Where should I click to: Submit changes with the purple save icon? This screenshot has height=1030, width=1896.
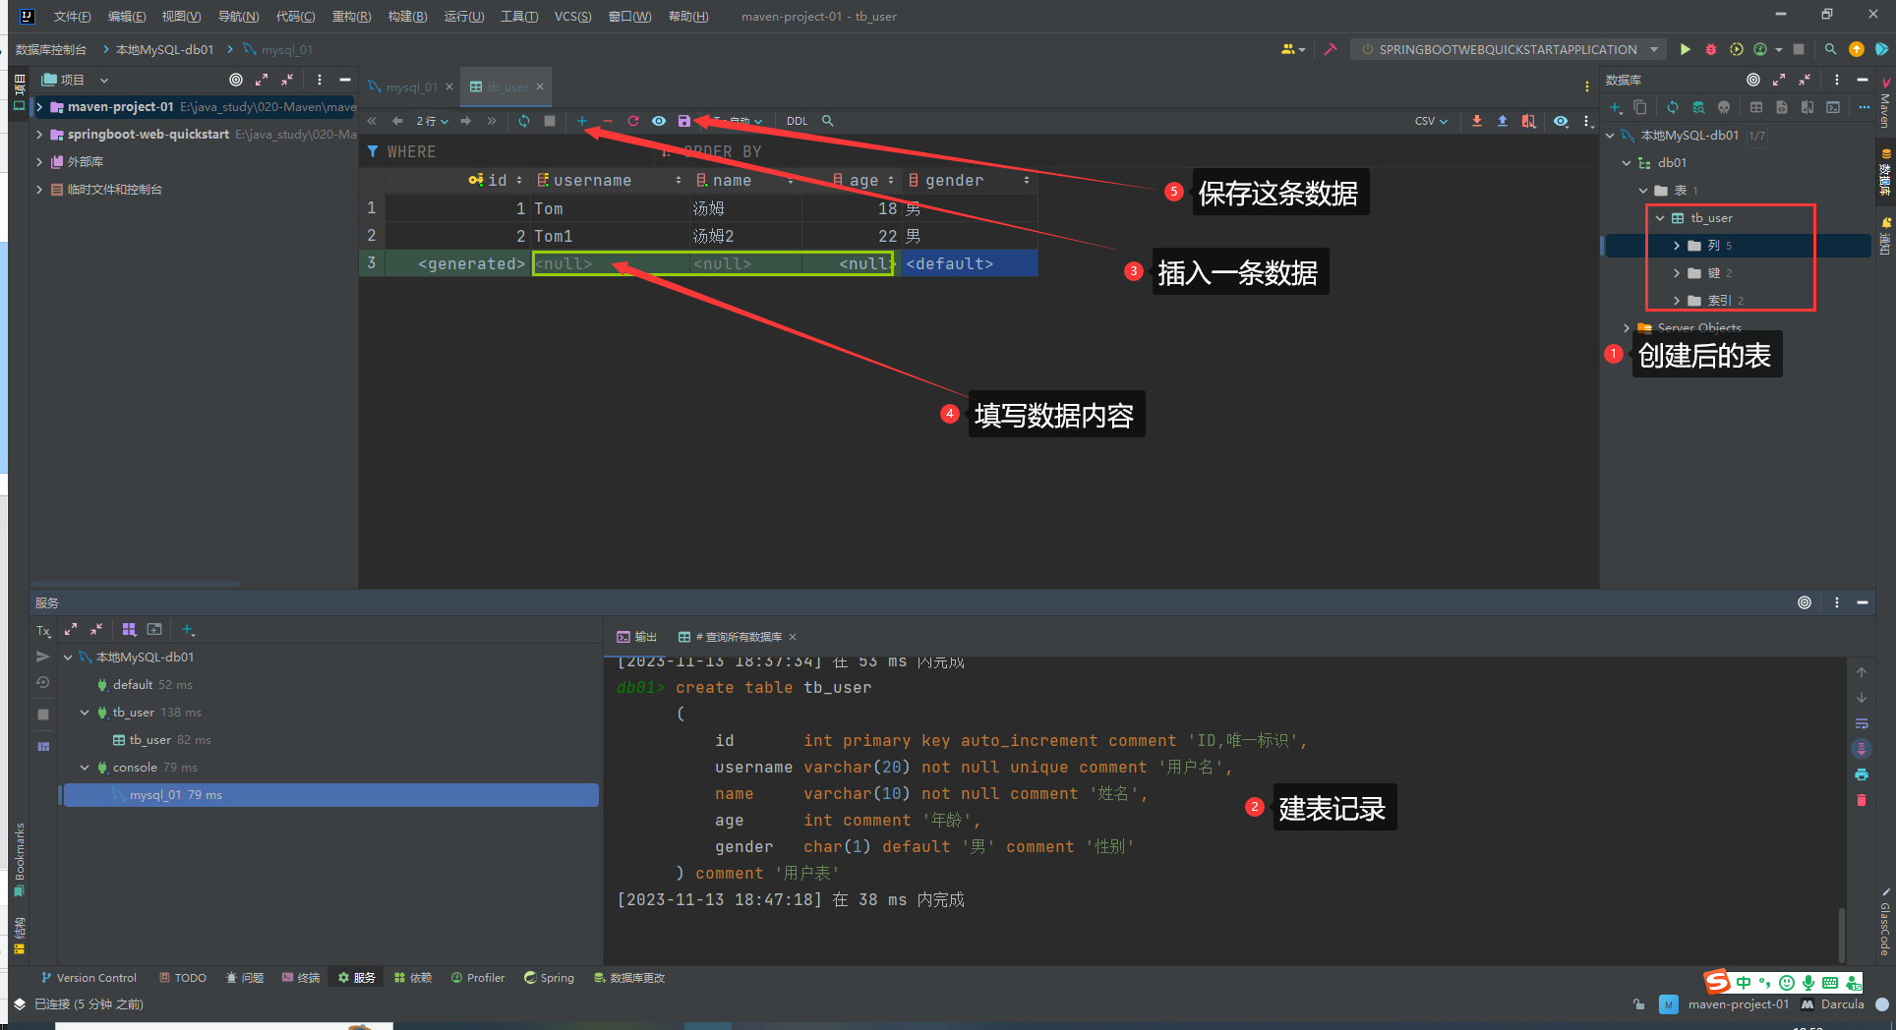point(684,121)
